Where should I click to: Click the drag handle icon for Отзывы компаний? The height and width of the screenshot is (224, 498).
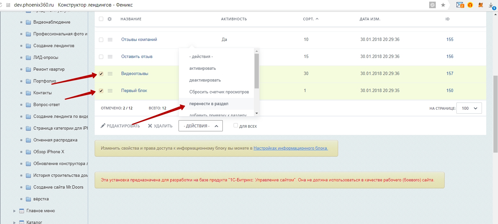[110, 40]
